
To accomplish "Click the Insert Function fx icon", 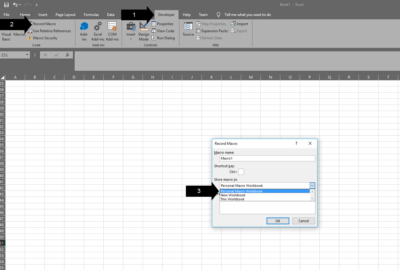I will [67, 55].
